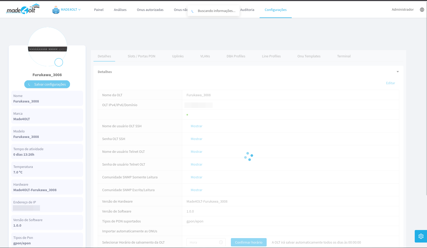Switch to the Slots / Portas PON tab
Screen dimensions: 427x248
coord(141,56)
